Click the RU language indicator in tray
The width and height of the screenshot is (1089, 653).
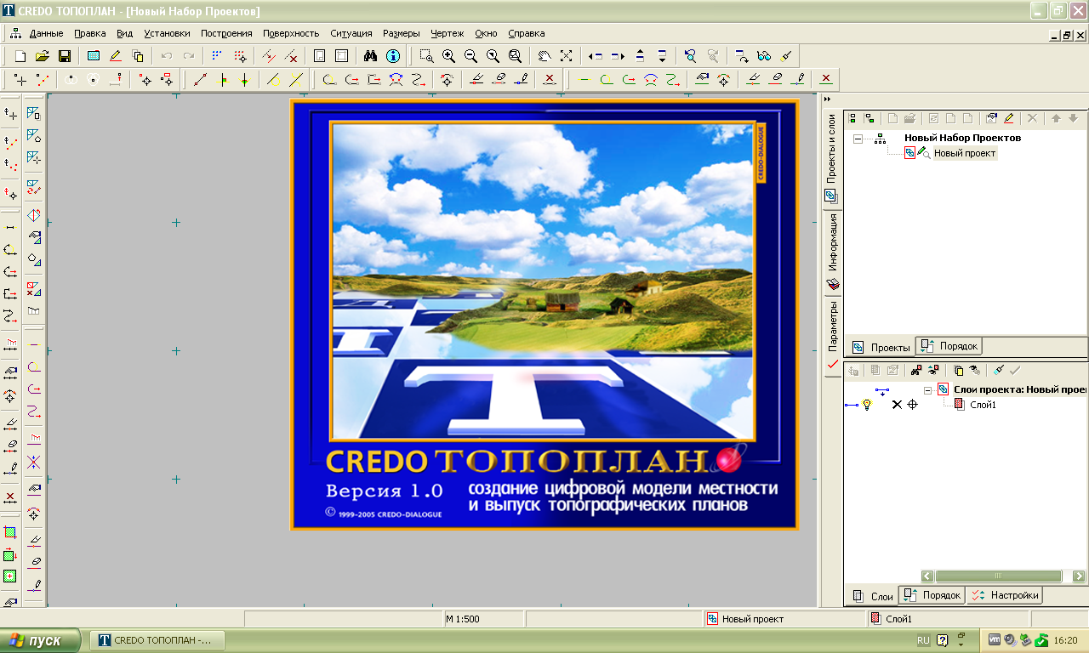click(922, 640)
